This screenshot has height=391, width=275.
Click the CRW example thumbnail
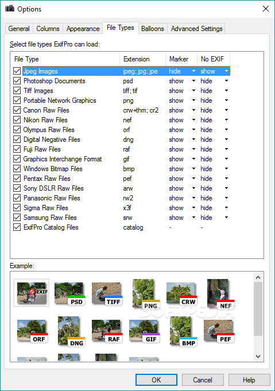click(x=182, y=294)
